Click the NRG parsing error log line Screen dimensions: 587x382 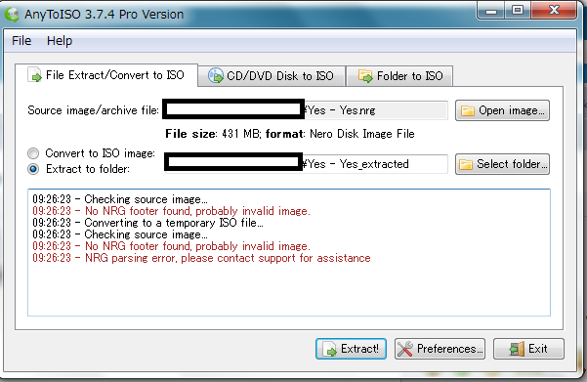tap(201, 258)
